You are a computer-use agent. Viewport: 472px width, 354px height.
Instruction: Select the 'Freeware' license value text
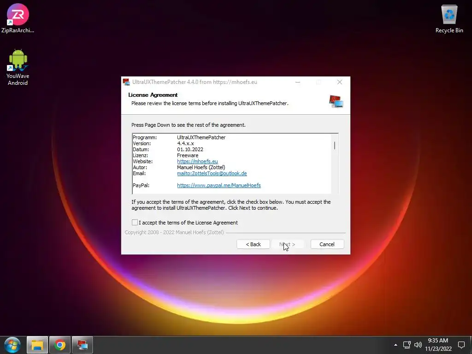click(x=188, y=155)
